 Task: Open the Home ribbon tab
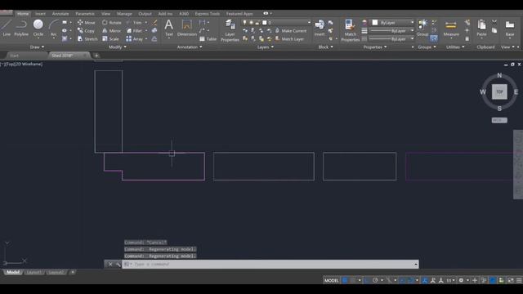pyautogui.click(x=23, y=14)
